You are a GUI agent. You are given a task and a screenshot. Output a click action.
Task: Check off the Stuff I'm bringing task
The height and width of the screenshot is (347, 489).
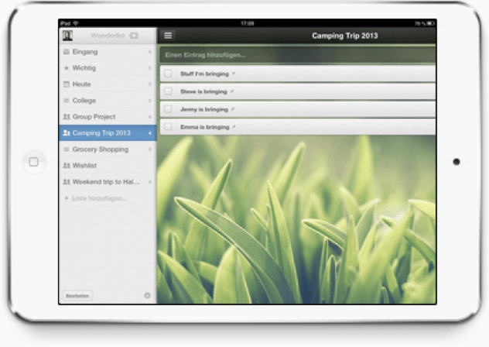[x=168, y=74]
